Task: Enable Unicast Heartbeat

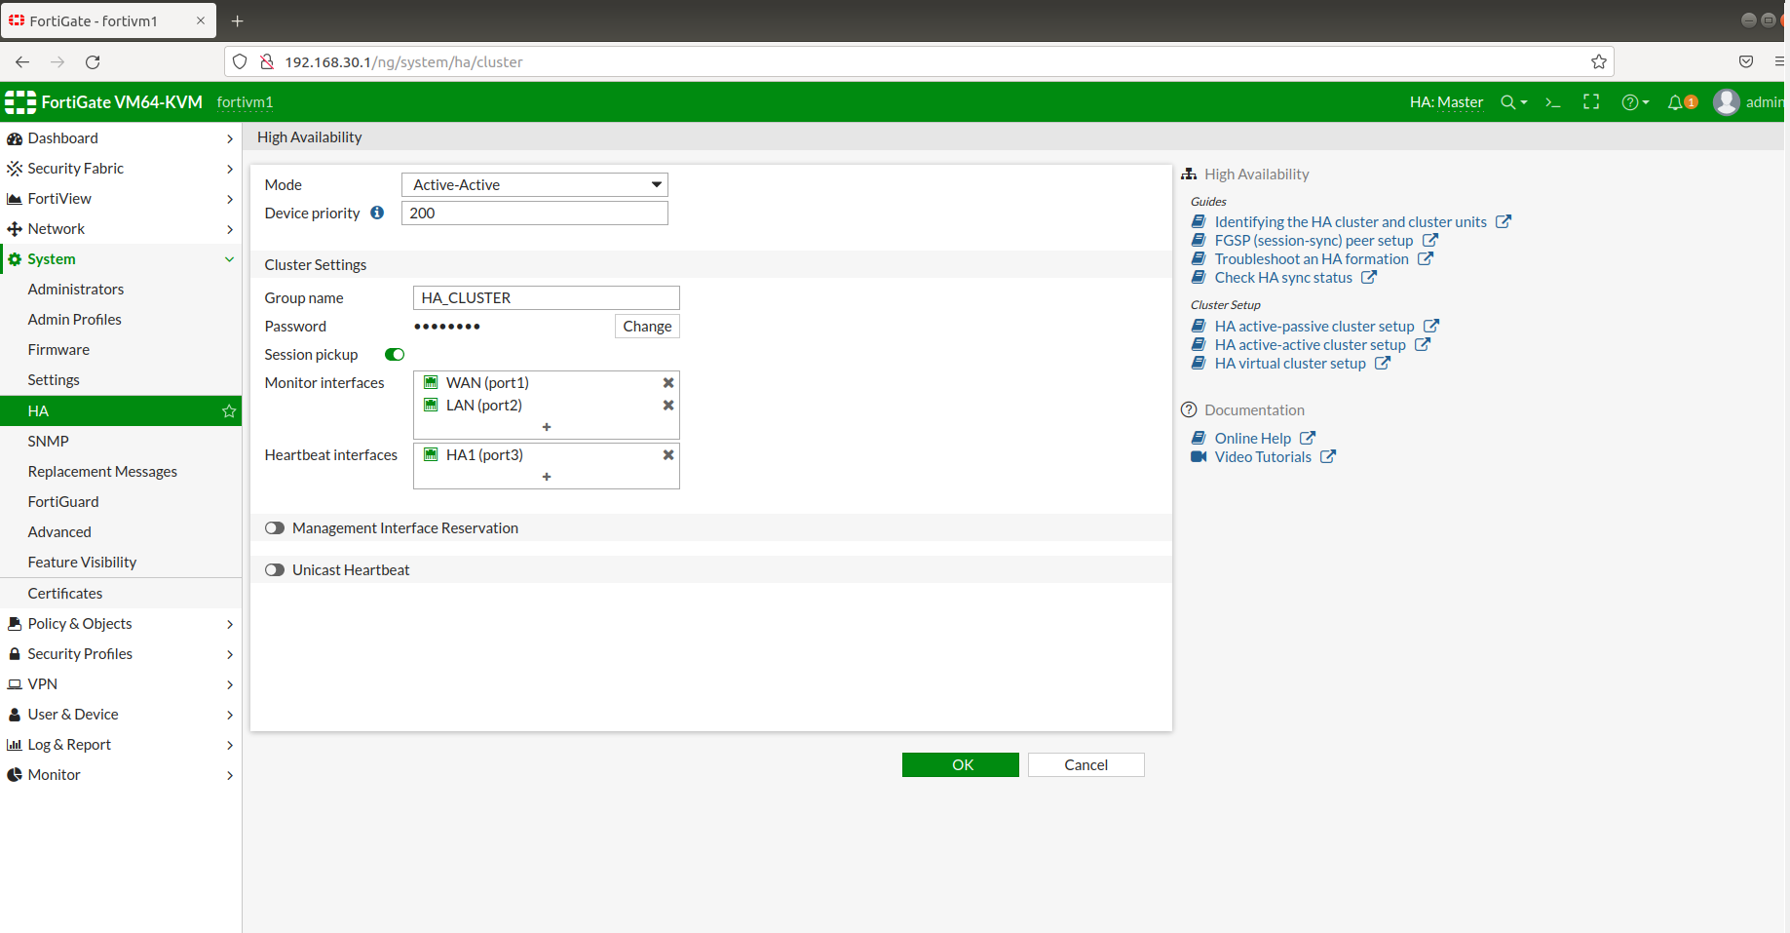Action: (x=274, y=569)
